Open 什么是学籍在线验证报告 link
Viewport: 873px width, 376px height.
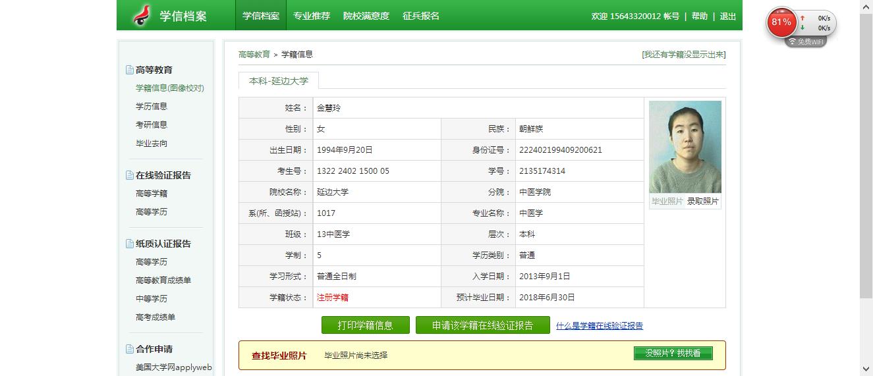click(x=600, y=326)
